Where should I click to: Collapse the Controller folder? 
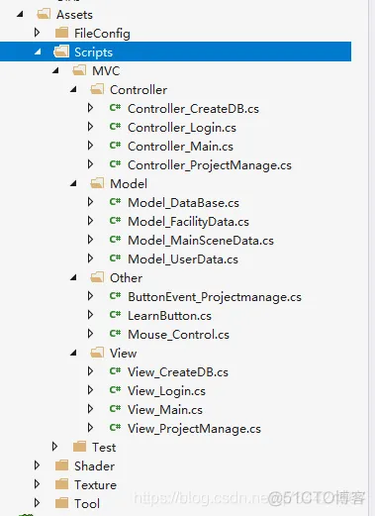tap(73, 89)
